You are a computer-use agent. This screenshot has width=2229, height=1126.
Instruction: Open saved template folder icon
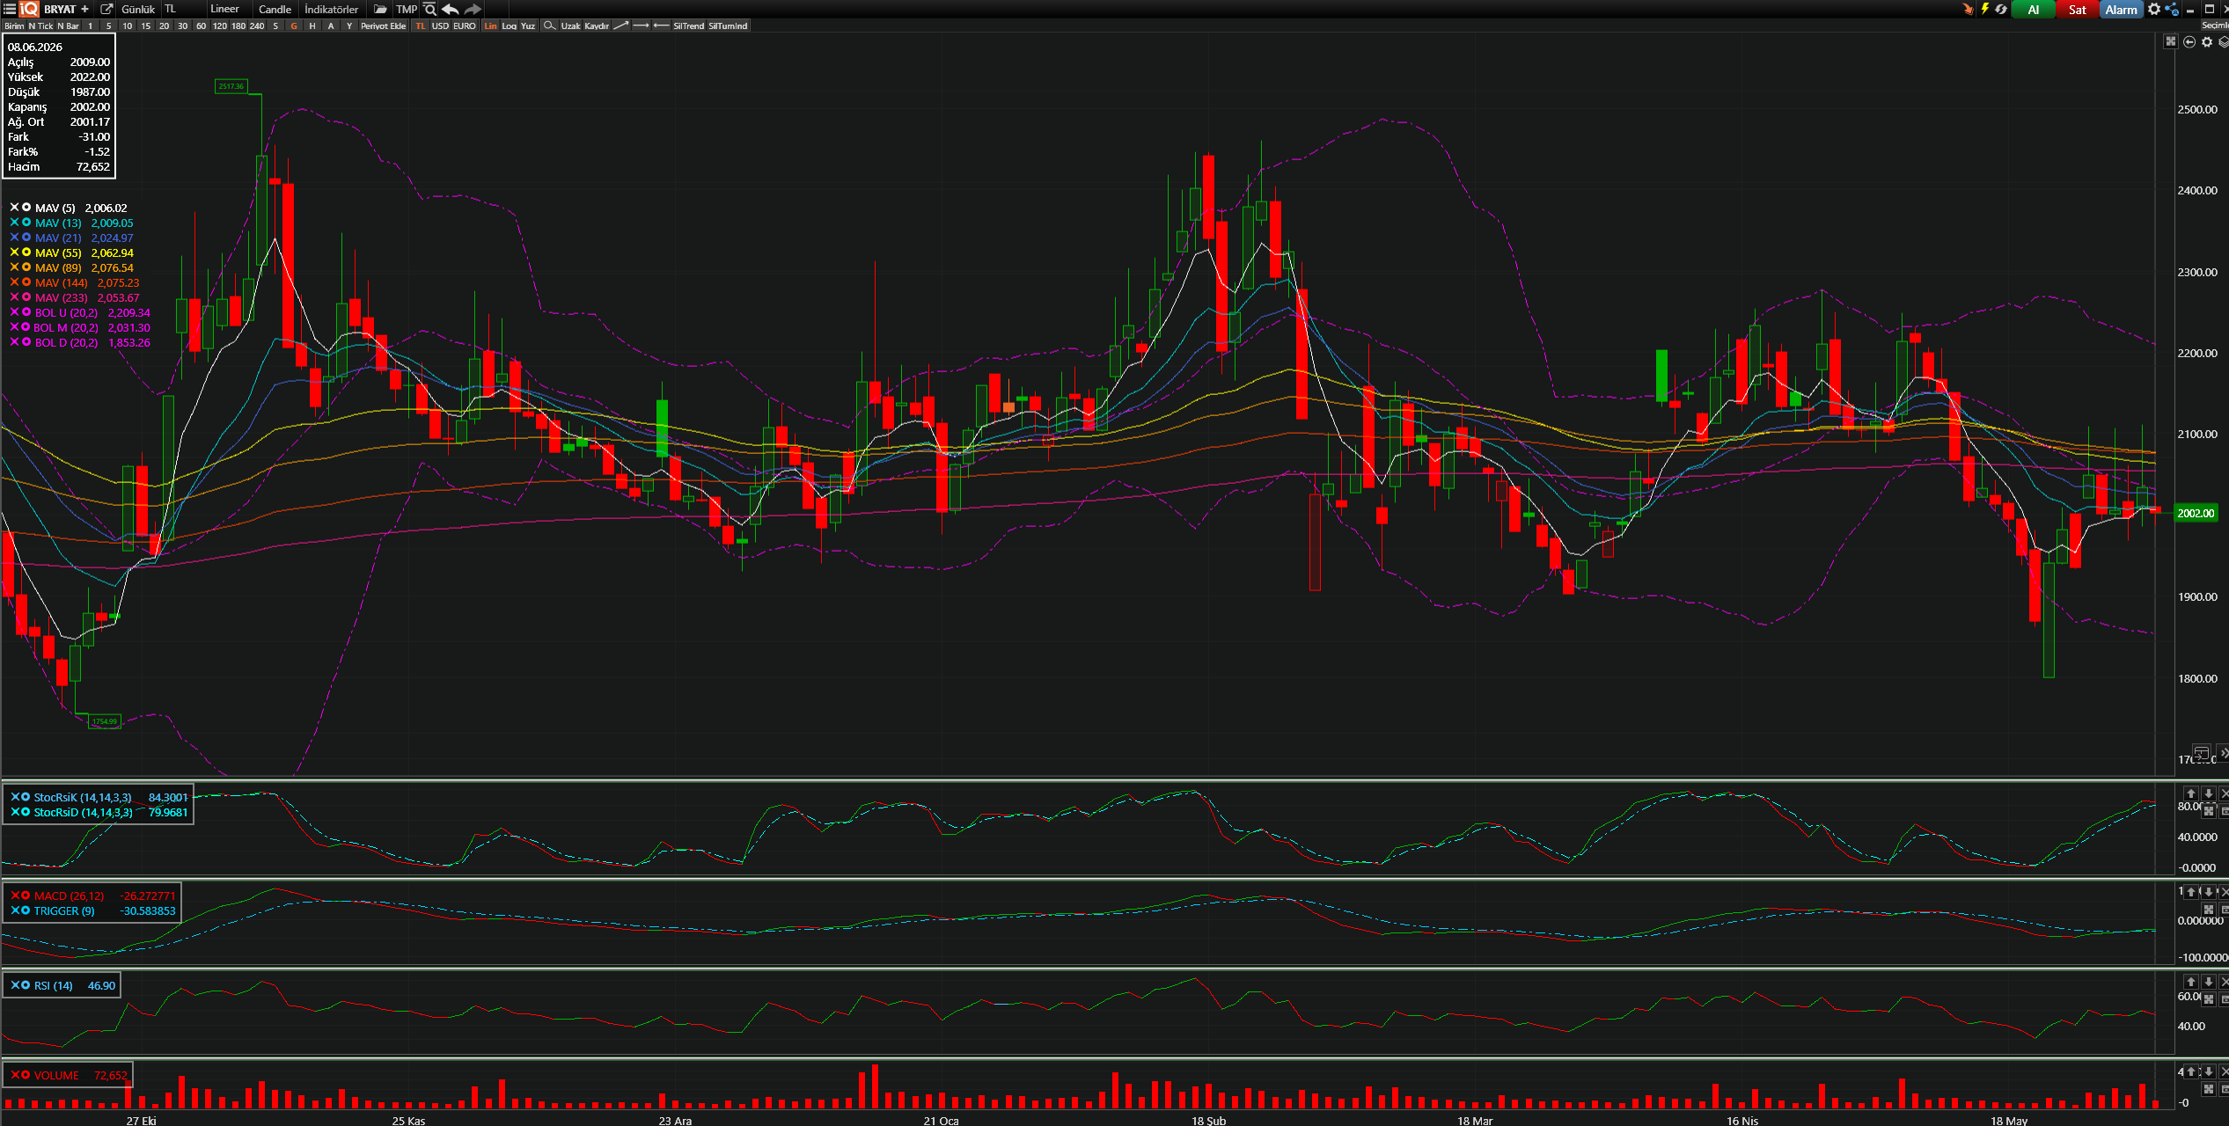[380, 9]
